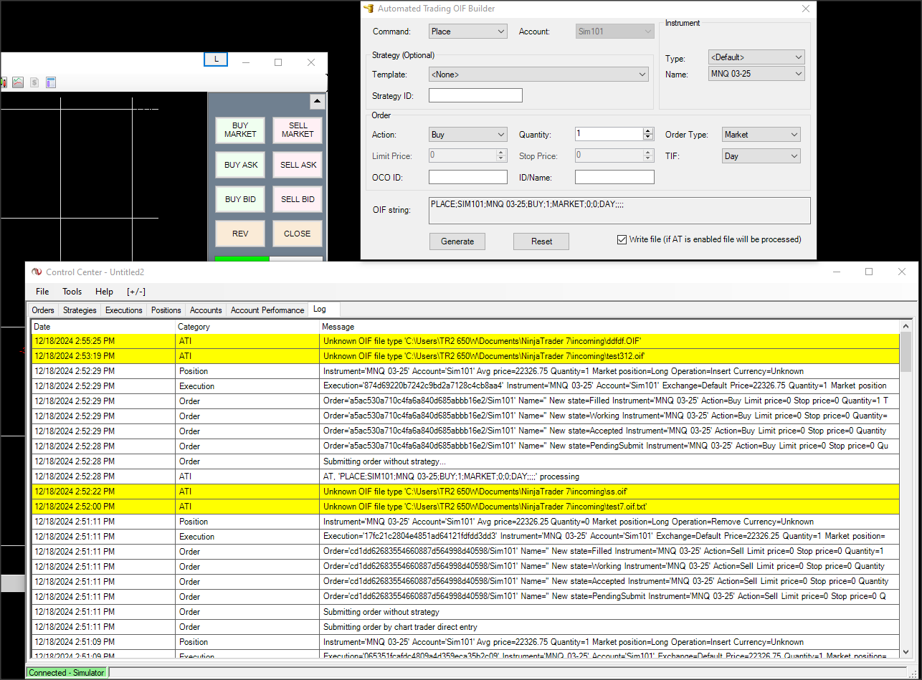Click the BUY MARKET button
The height and width of the screenshot is (680, 922).
[x=240, y=130]
